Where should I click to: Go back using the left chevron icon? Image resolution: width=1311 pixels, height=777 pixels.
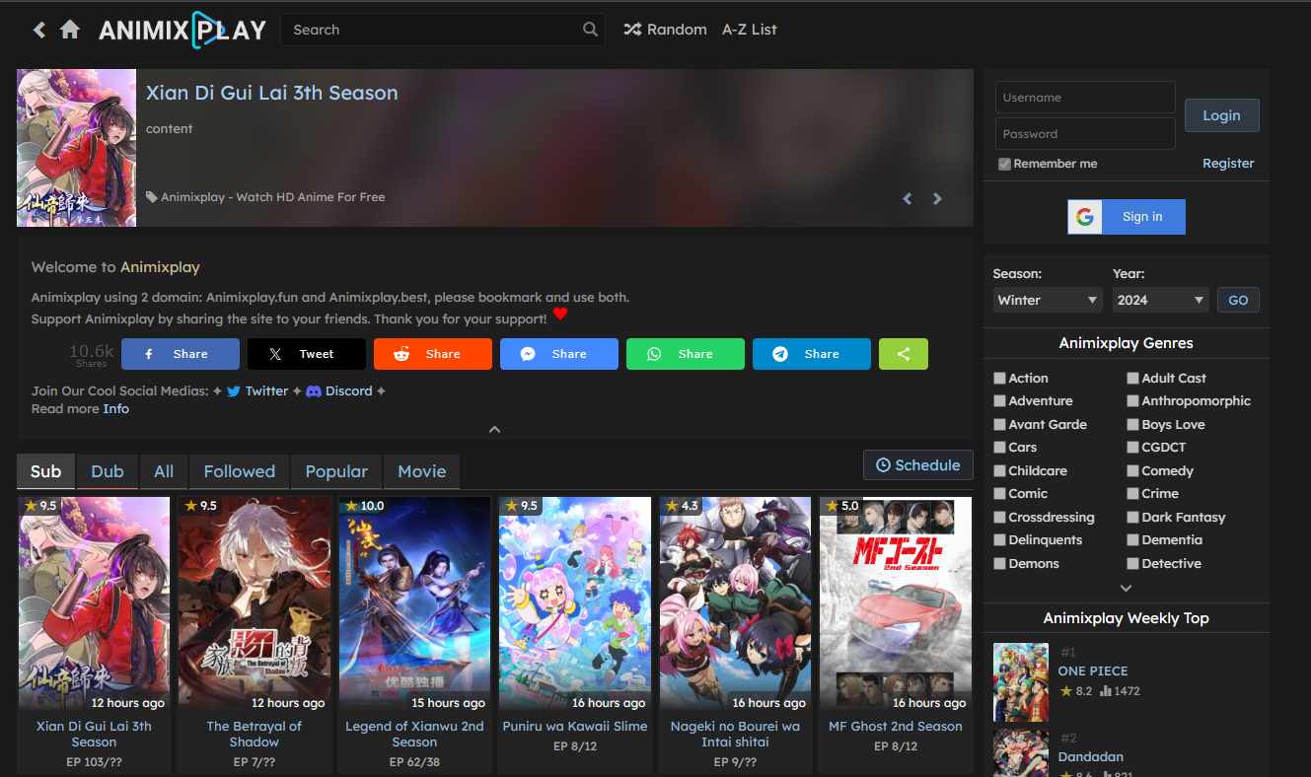pos(39,30)
